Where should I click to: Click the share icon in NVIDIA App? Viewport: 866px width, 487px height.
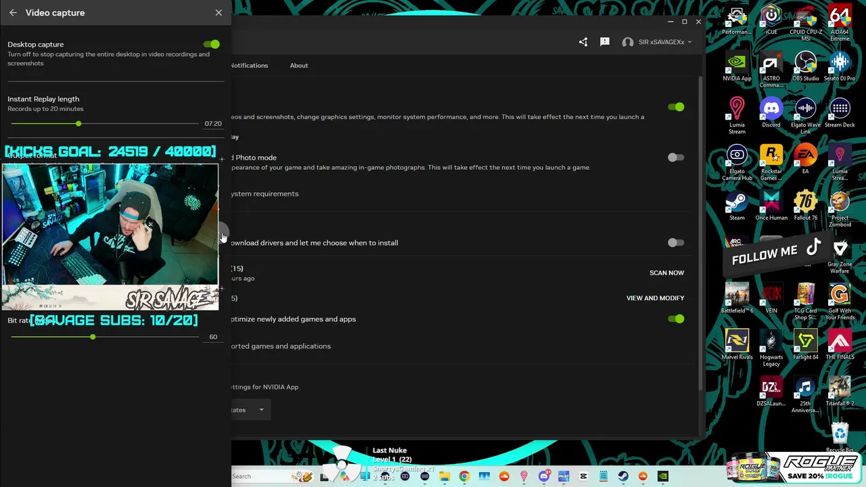point(583,42)
